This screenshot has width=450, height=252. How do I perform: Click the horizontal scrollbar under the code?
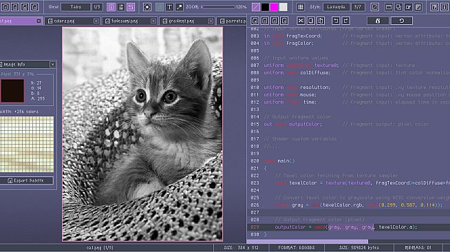pyautogui.click(x=308, y=242)
